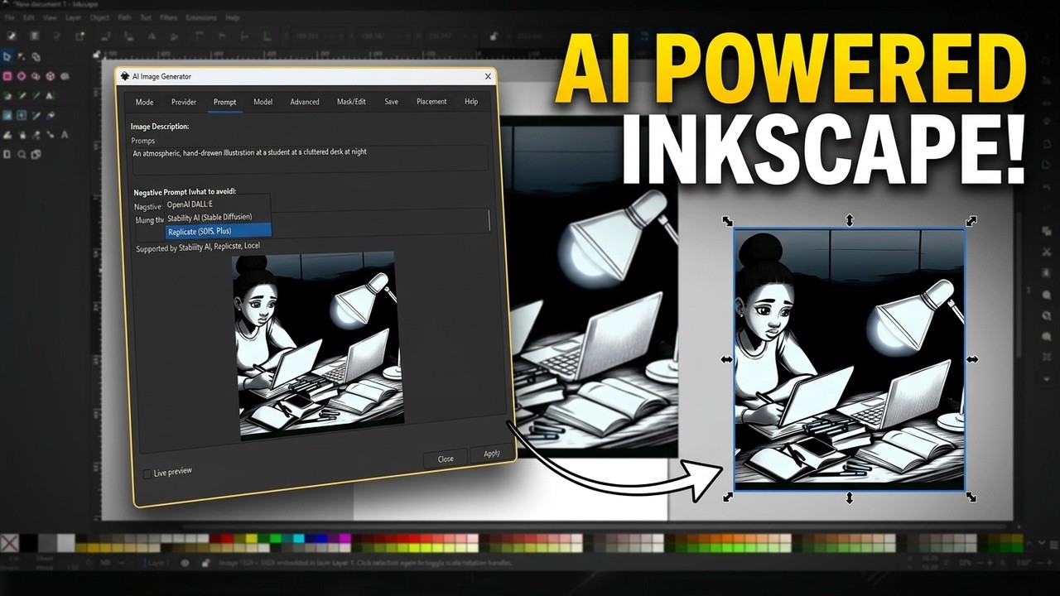This screenshot has height=596, width=1060.
Task: Select the 3D Box tool
Action: pos(51,75)
